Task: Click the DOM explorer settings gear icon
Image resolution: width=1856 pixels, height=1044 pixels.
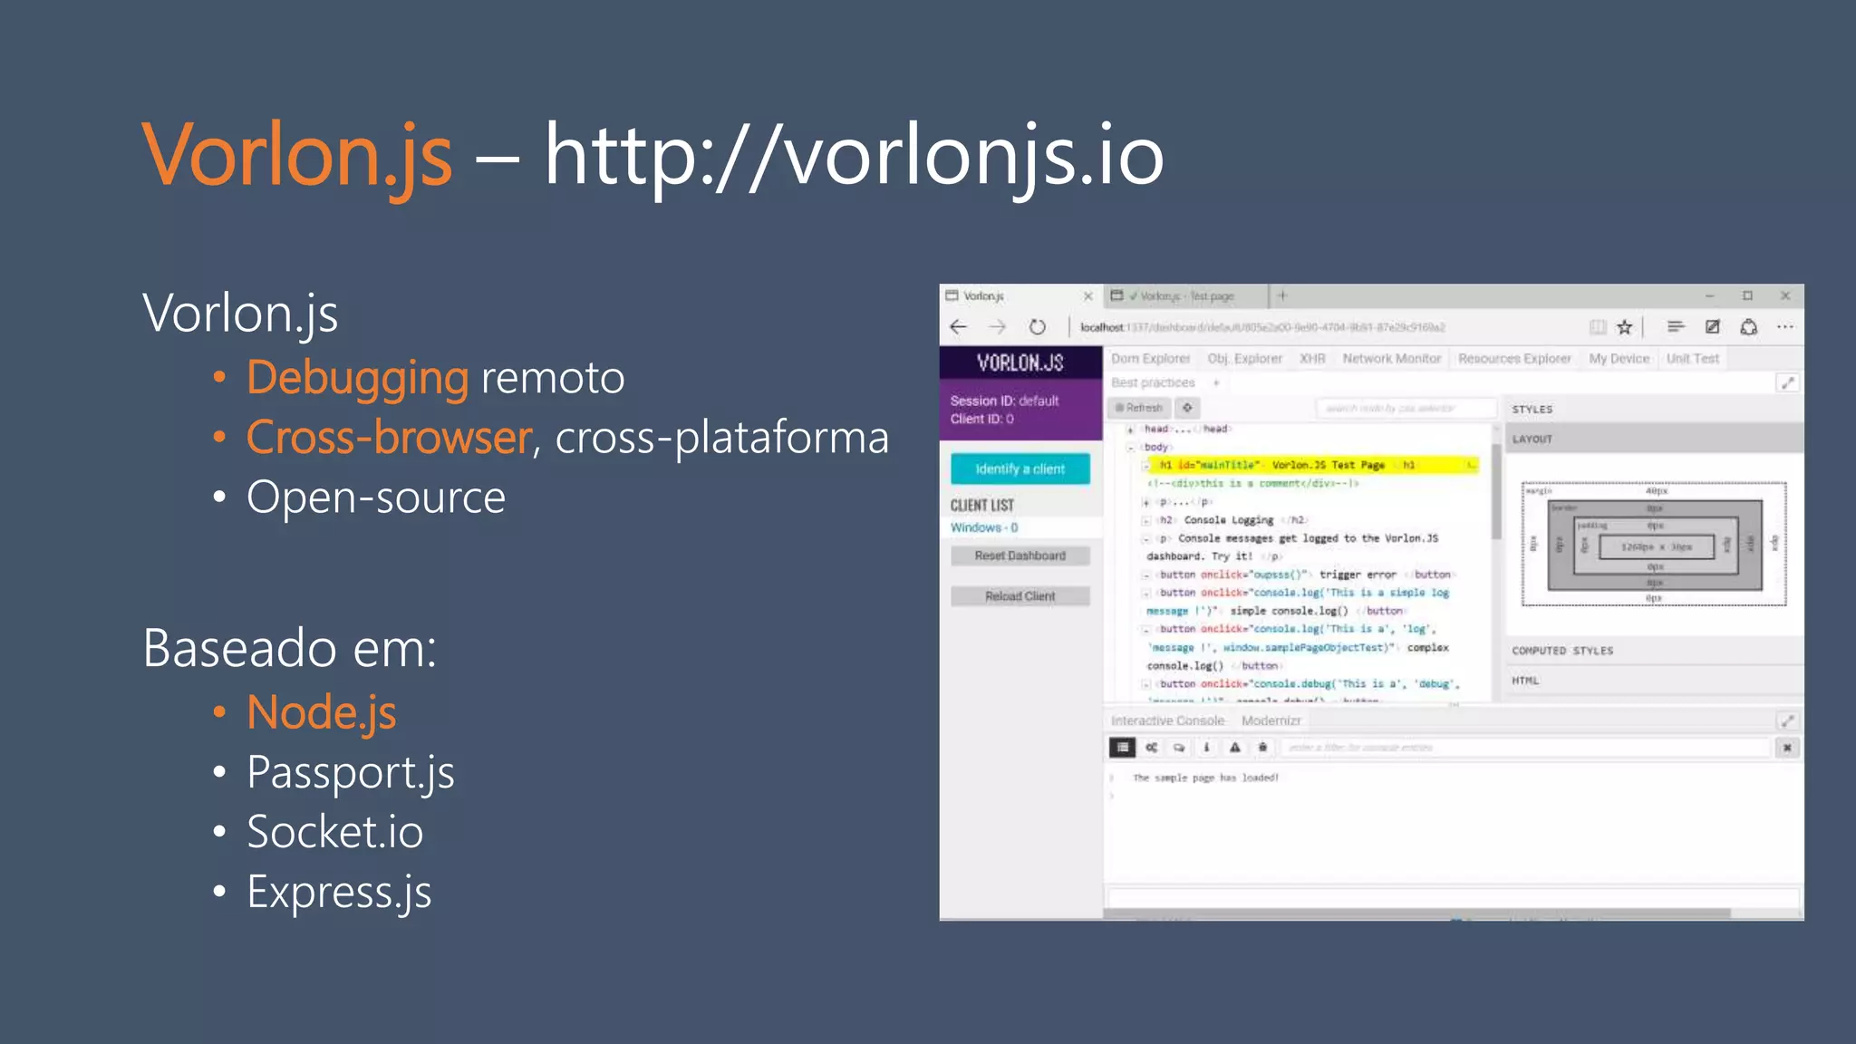Action: [1187, 408]
